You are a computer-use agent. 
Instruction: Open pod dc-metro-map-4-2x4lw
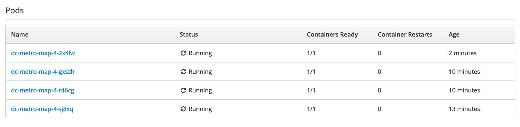43,53
